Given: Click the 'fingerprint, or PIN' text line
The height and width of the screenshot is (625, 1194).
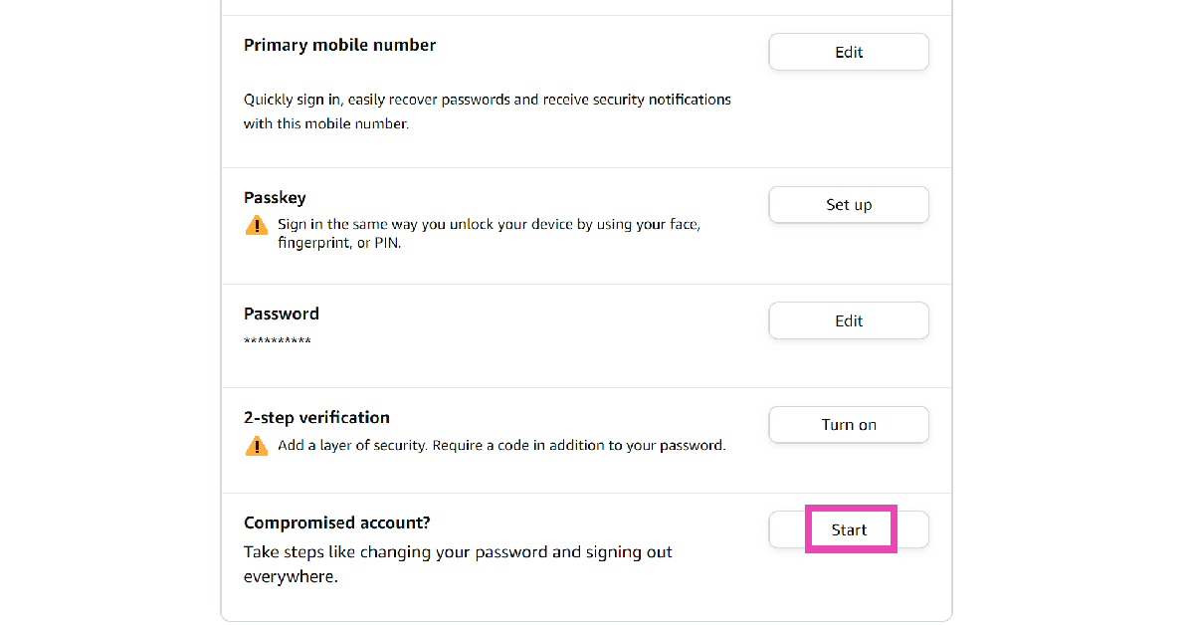Looking at the screenshot, I should [x=340, y=244].
